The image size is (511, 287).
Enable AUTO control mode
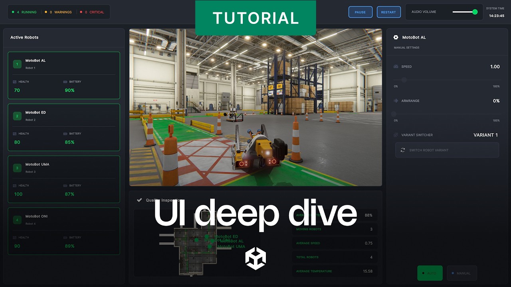[430, 273]
